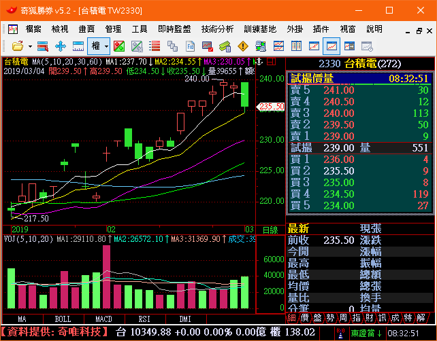Click the two-pane stacked chart window icon
This screenshot has width=437, height=341.
278,46
